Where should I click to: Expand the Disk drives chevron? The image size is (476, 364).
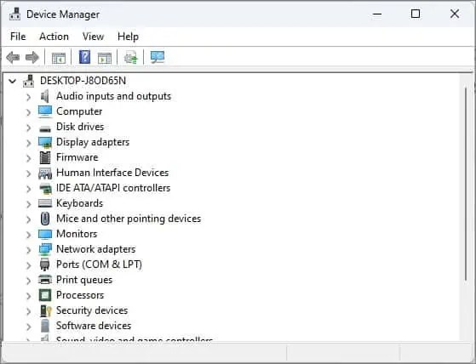click(28, 128)
